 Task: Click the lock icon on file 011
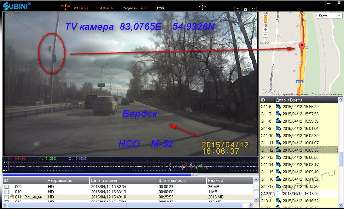click(x=12, y=197)
